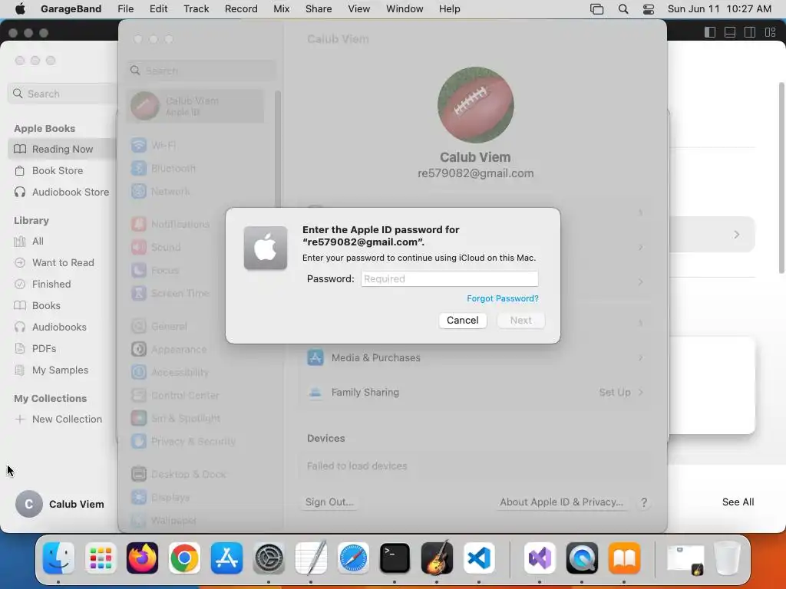The image size is (786, 589).
Task: Open QuickTime Player Dock icon
Action: [582, 558]
